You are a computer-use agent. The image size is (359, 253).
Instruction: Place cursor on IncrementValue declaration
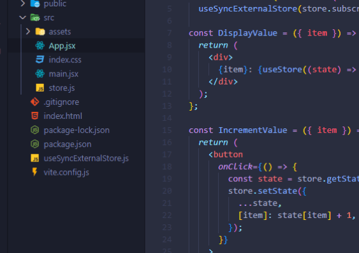253,130
